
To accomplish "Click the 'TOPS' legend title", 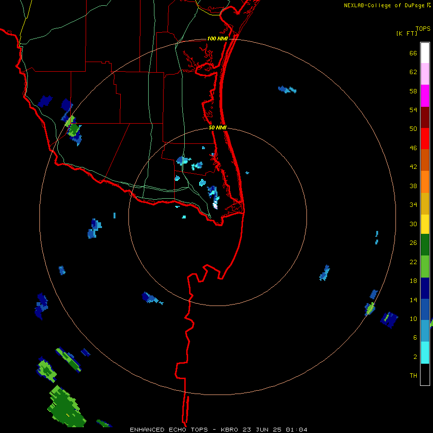I will (423, 28).
